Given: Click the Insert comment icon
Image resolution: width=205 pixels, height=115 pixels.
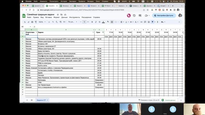Looking at the screenshot, I should point(145,22).
